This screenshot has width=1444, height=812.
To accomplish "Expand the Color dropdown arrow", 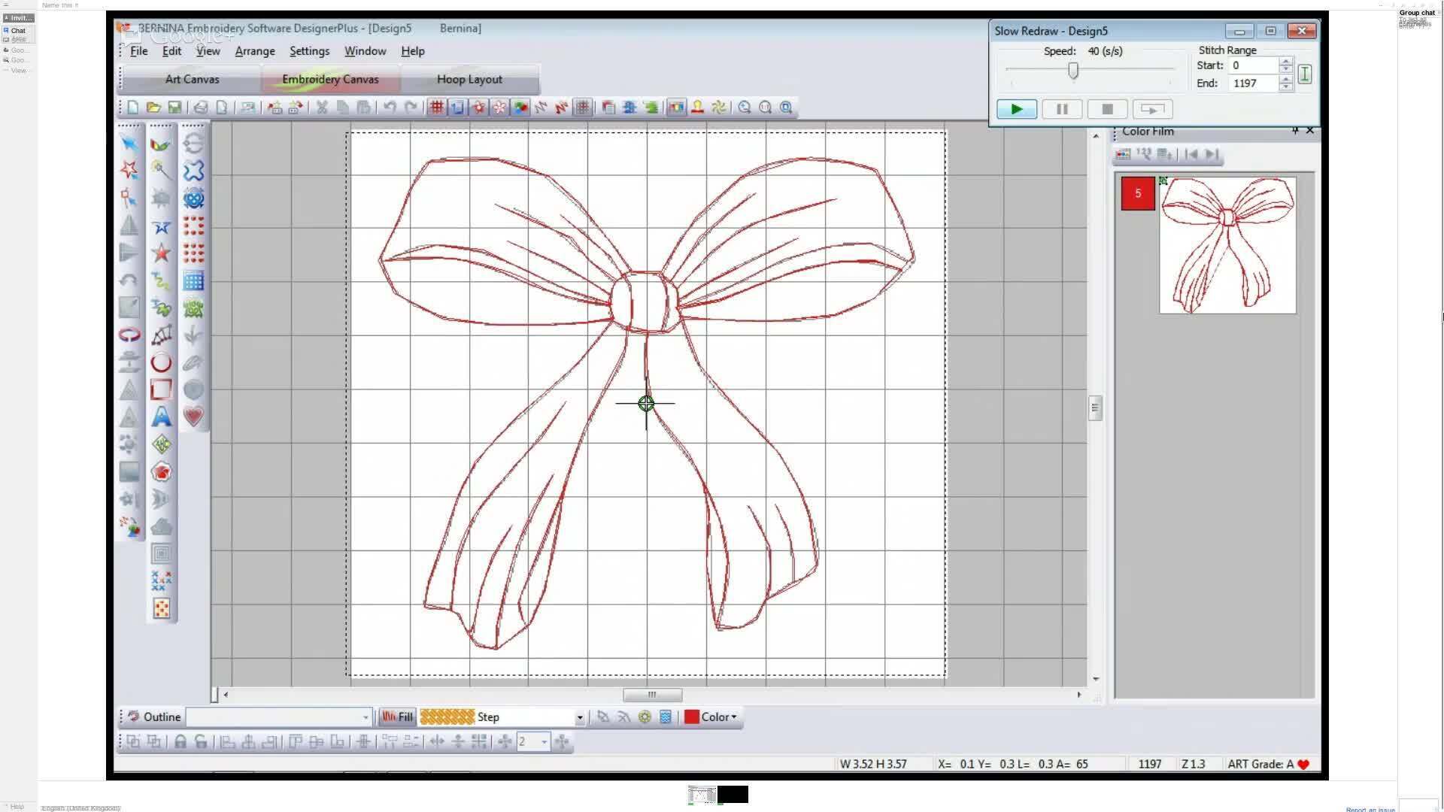I will (734, 717).
